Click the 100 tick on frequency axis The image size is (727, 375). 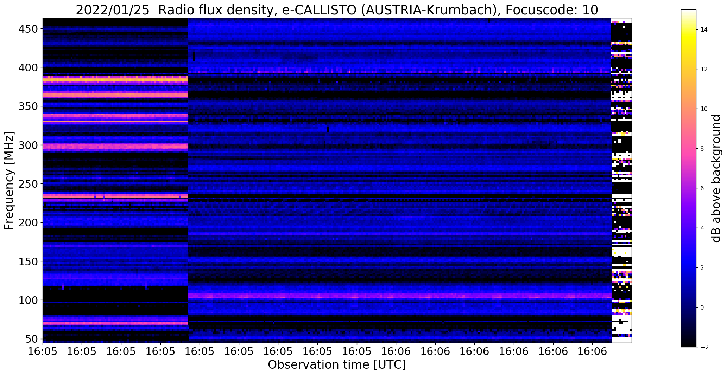click(x=28, y=300)
